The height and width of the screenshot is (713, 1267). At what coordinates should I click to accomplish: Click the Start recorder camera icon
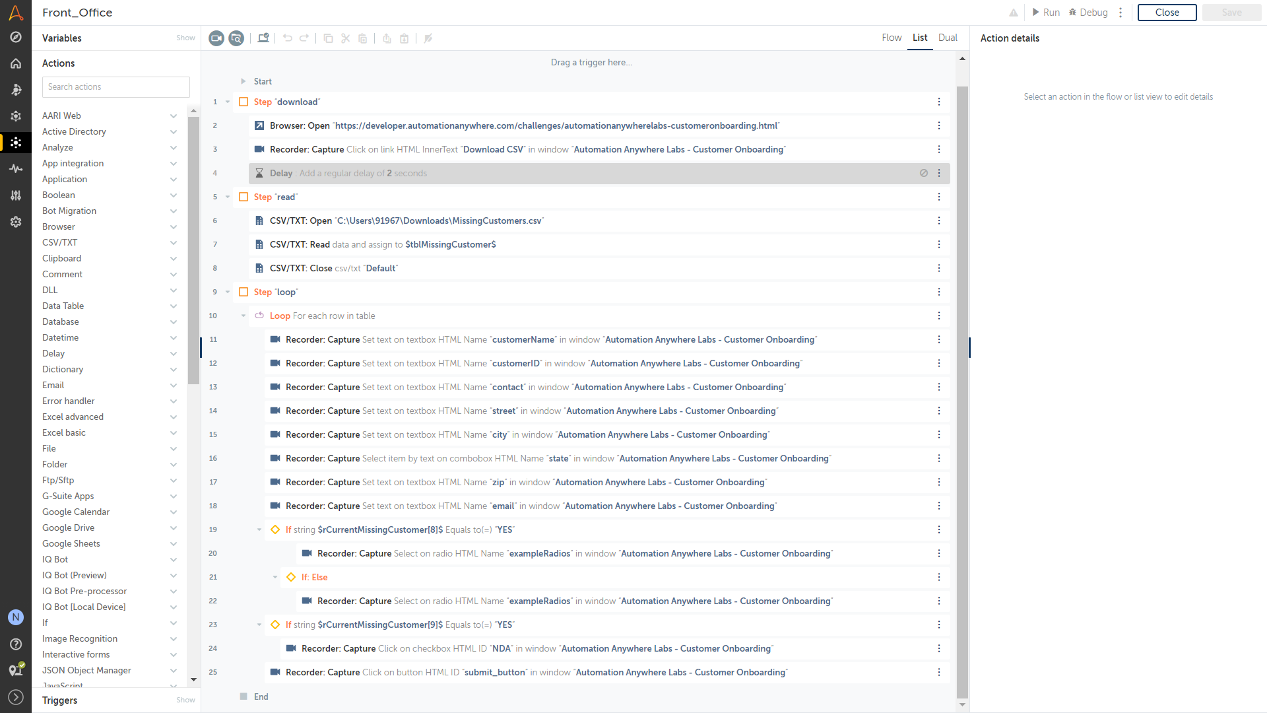[x=216, y=38]
